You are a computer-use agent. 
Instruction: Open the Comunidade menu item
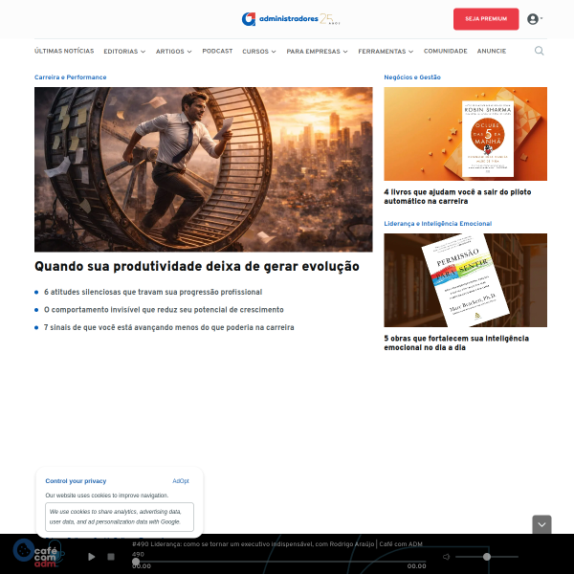click(446, 51)
